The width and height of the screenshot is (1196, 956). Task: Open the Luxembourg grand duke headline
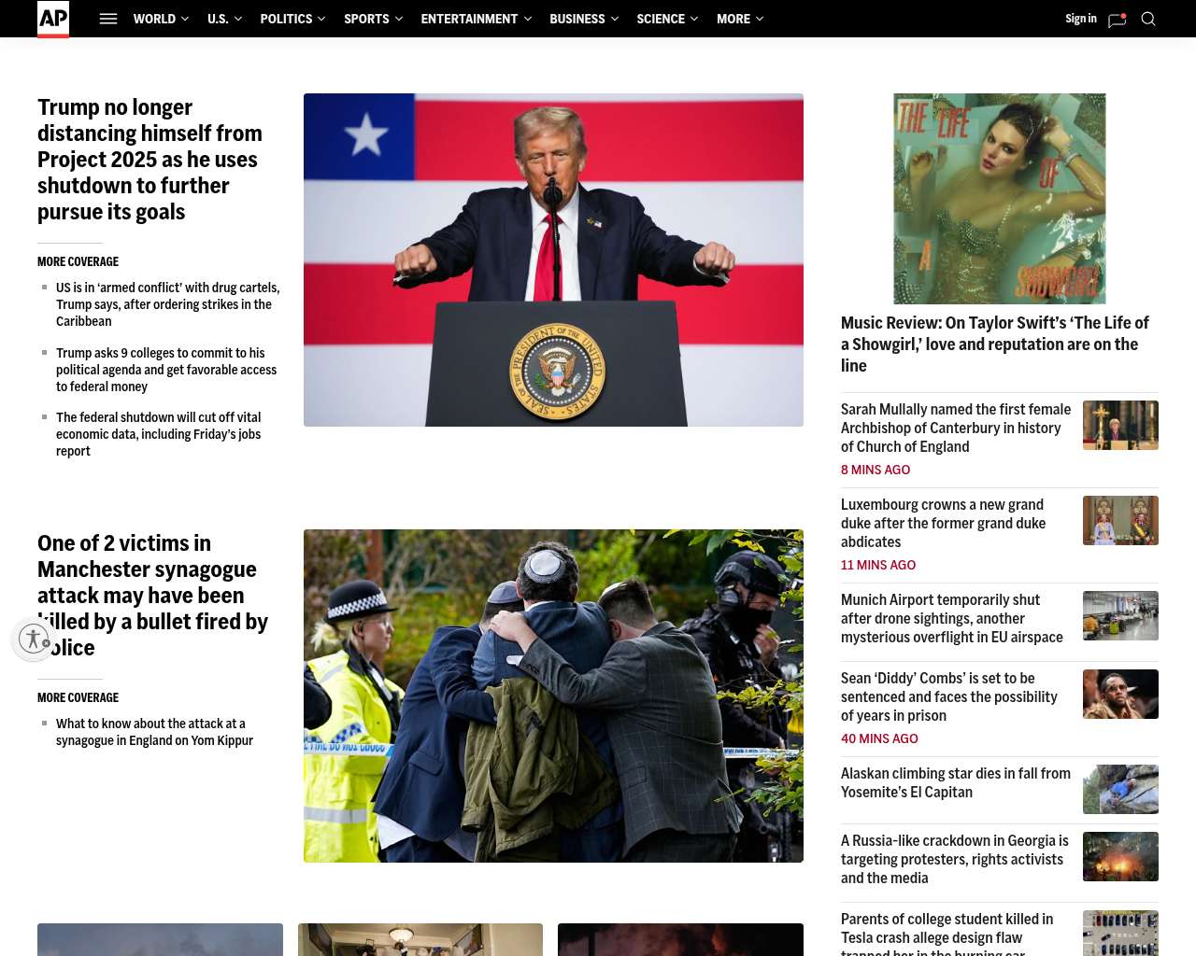[x=943, y=524]
